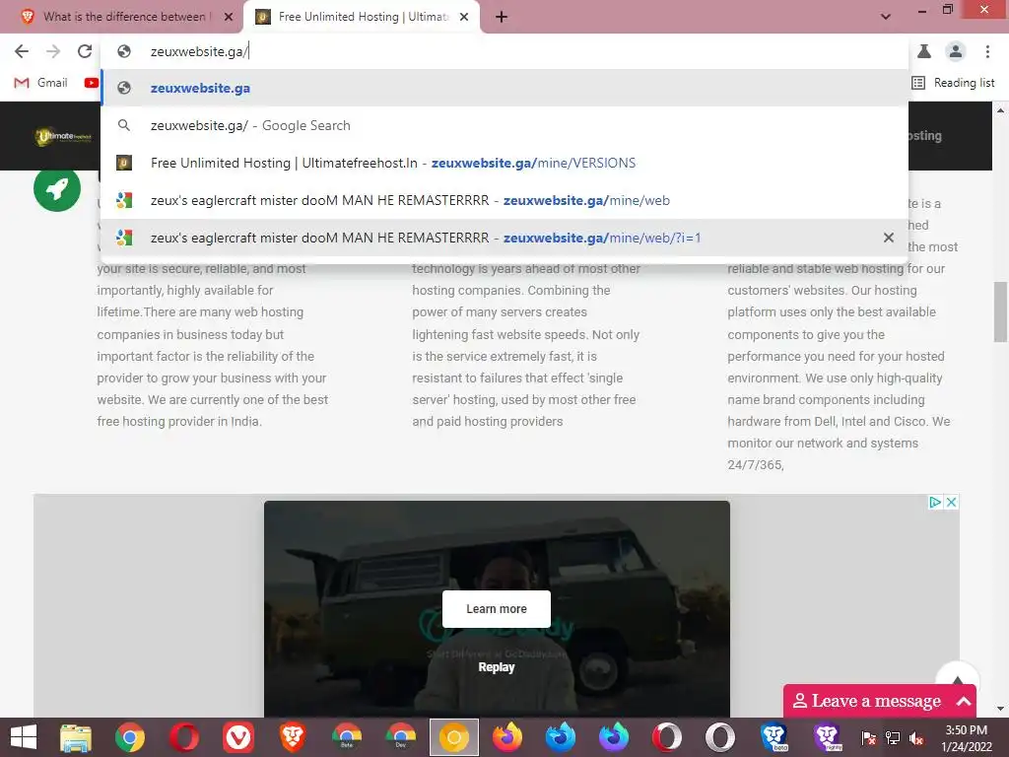Click the page vertical scrollbar thumb
Screen dimensions: 1009x757
point(1001,312)
